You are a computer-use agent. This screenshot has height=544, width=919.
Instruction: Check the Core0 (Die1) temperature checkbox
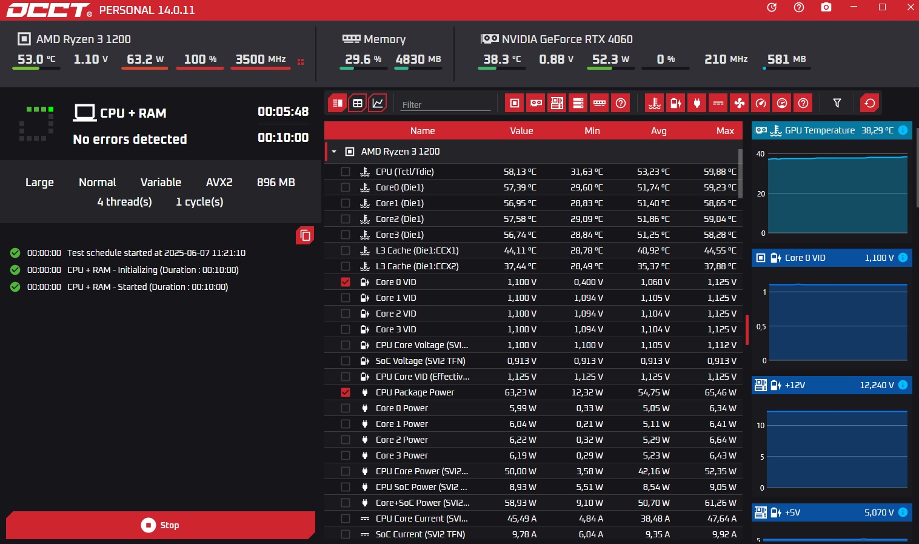pyautogui.click(x=346, y=187)
